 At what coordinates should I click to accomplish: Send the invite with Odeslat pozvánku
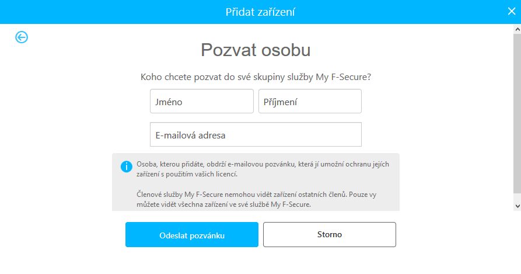[192, 234]
